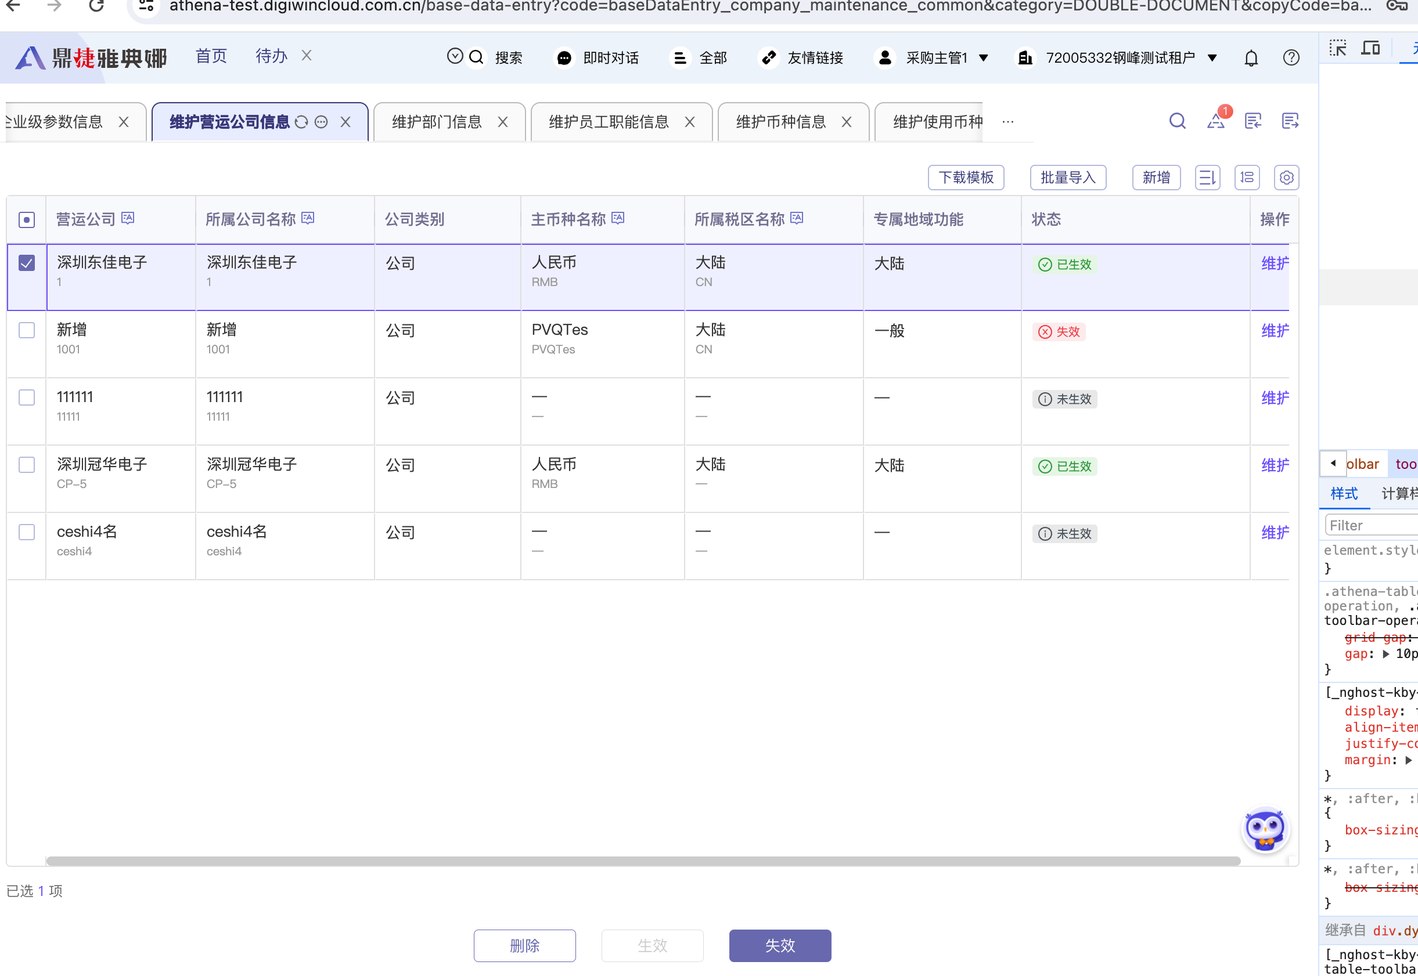
Task: Click the 失效 status badge in 新增 row
Action: [x=1059, y=331]
